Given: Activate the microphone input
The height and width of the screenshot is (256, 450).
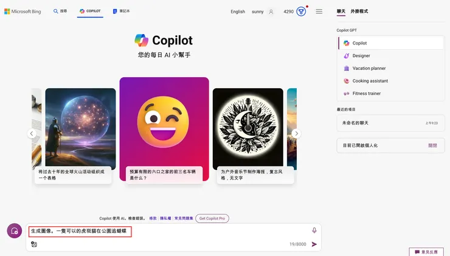Looking at the screenshot, I should coord(314,230).
